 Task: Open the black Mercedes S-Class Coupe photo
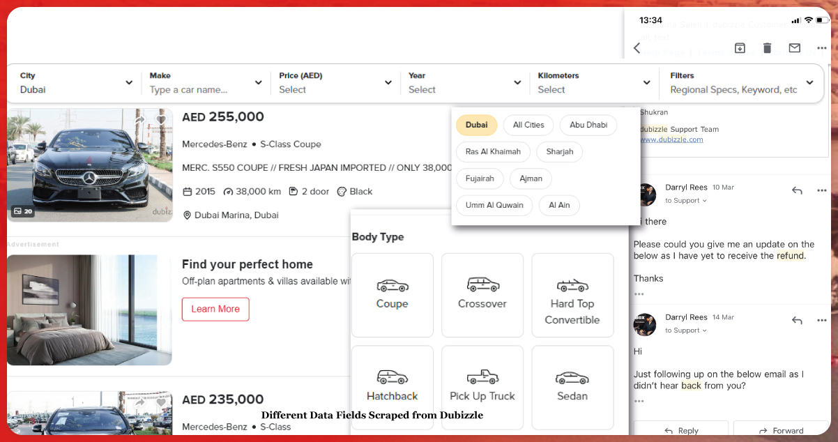[x=90, y=165]
